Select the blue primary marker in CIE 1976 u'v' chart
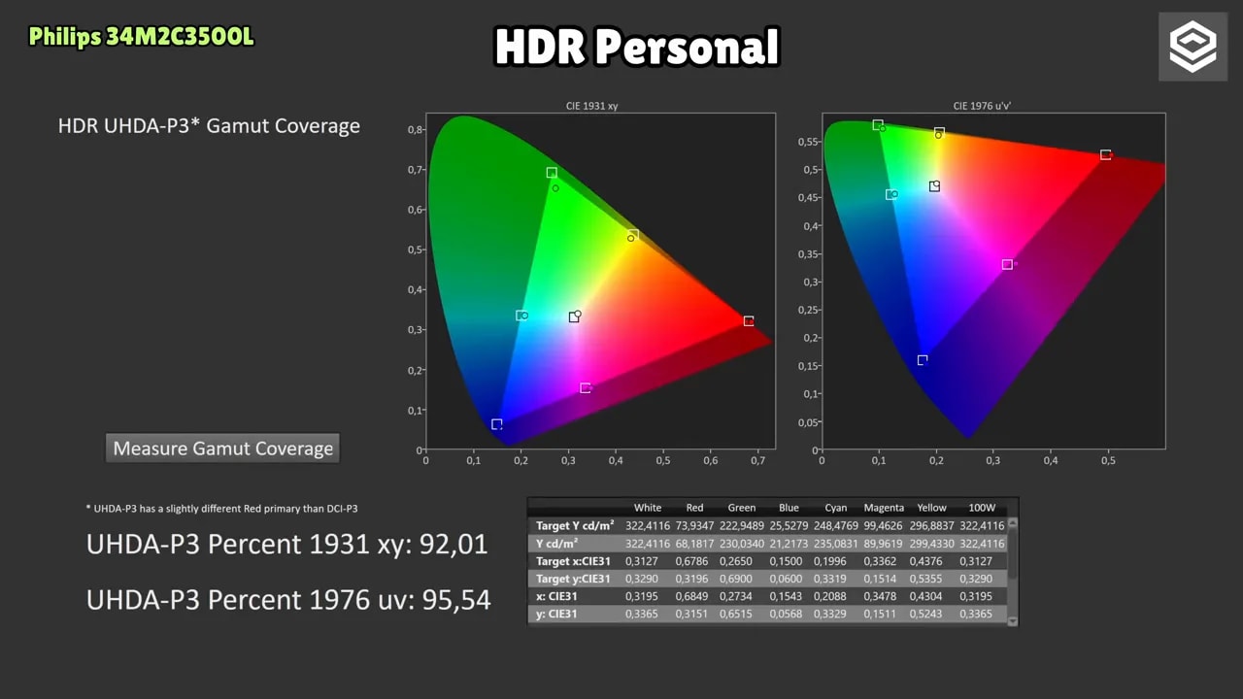Screen dimensions: 1243x699 click(923, 360)
